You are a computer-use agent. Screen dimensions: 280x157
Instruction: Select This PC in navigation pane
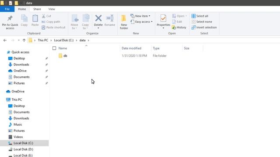click(17, 100)
